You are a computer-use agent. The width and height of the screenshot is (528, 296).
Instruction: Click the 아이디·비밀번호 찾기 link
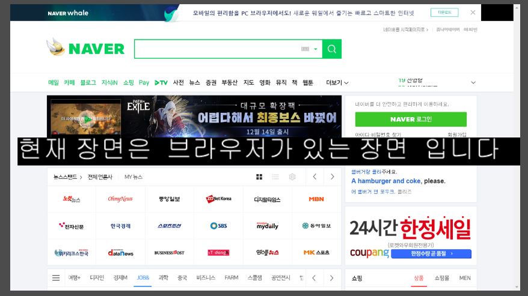coord(378,134)
